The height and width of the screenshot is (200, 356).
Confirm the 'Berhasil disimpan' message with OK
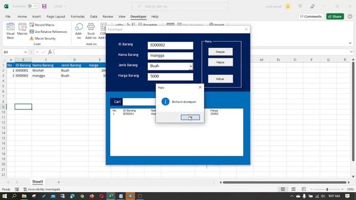point(190,117)
